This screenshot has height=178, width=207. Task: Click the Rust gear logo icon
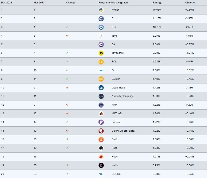101,148
